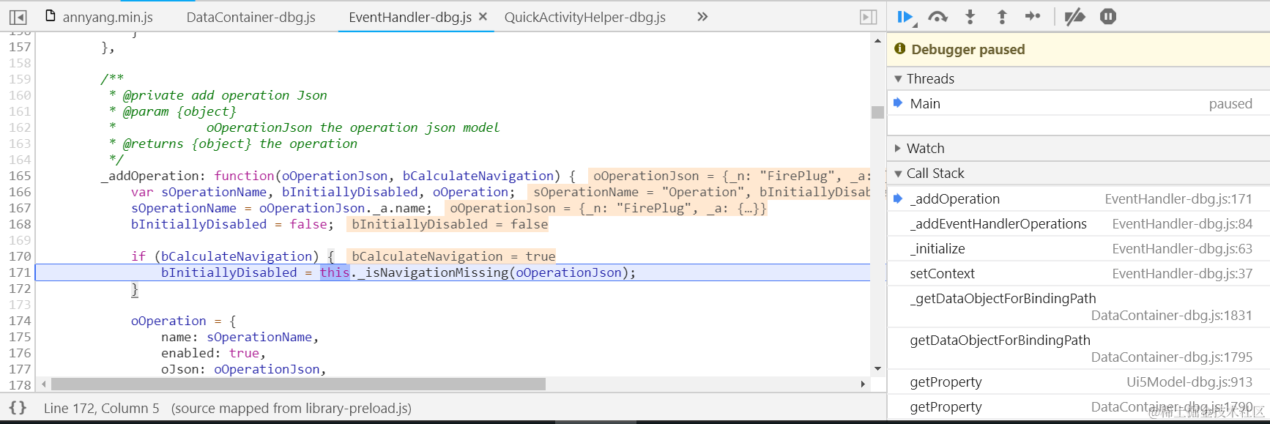Toggle pause on exceptions
This screenshot has width=1270, height=424.
click(1108, 16)
